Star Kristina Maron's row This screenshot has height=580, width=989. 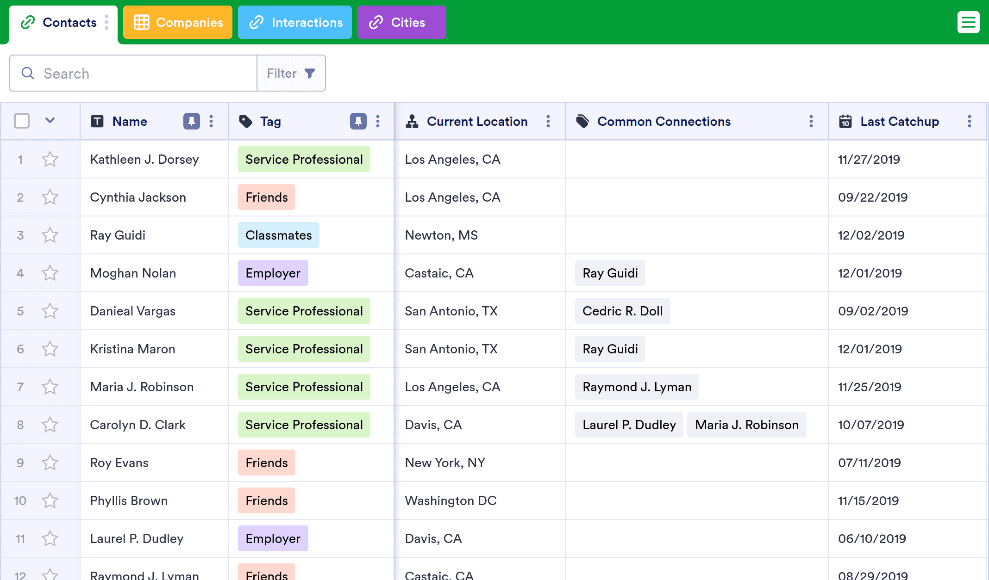point(50,349)
